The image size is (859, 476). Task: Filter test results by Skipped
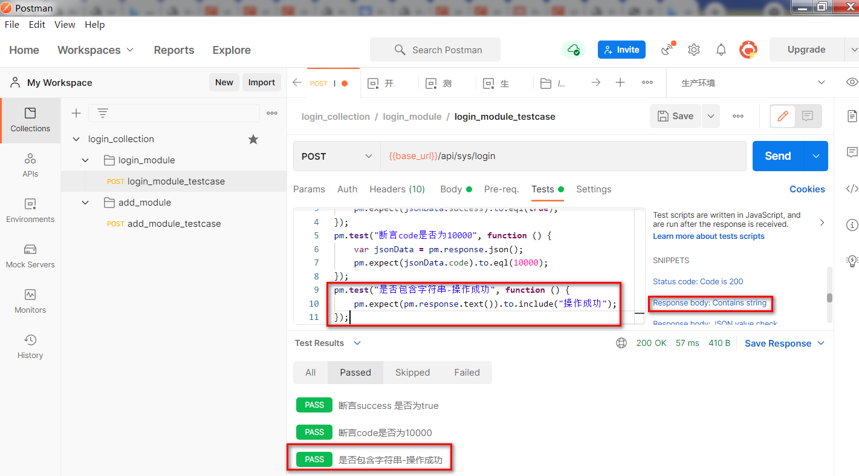pyautogui.click(x=412, y=373)
